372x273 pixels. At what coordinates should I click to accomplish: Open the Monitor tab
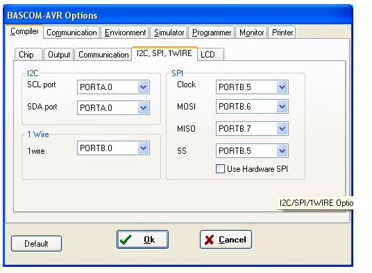[251, 33]
